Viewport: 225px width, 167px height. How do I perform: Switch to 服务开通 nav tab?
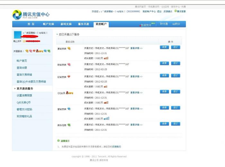tap(84, 24)
